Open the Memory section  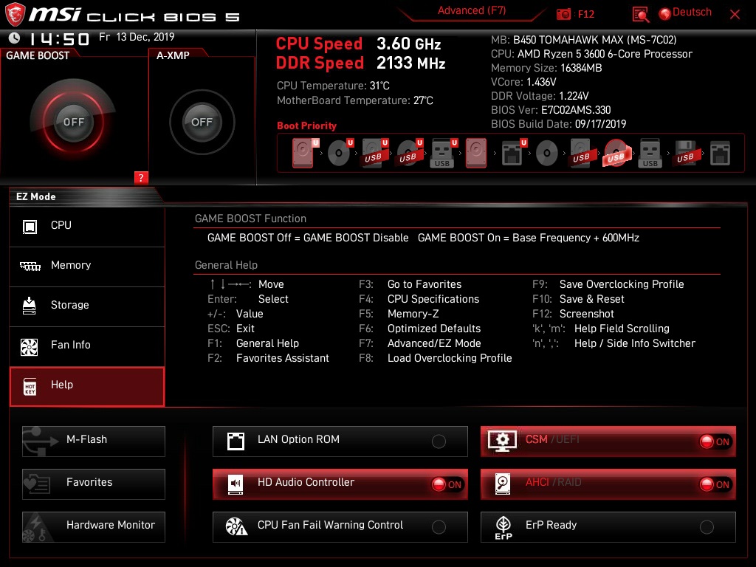tap(87, 266)
